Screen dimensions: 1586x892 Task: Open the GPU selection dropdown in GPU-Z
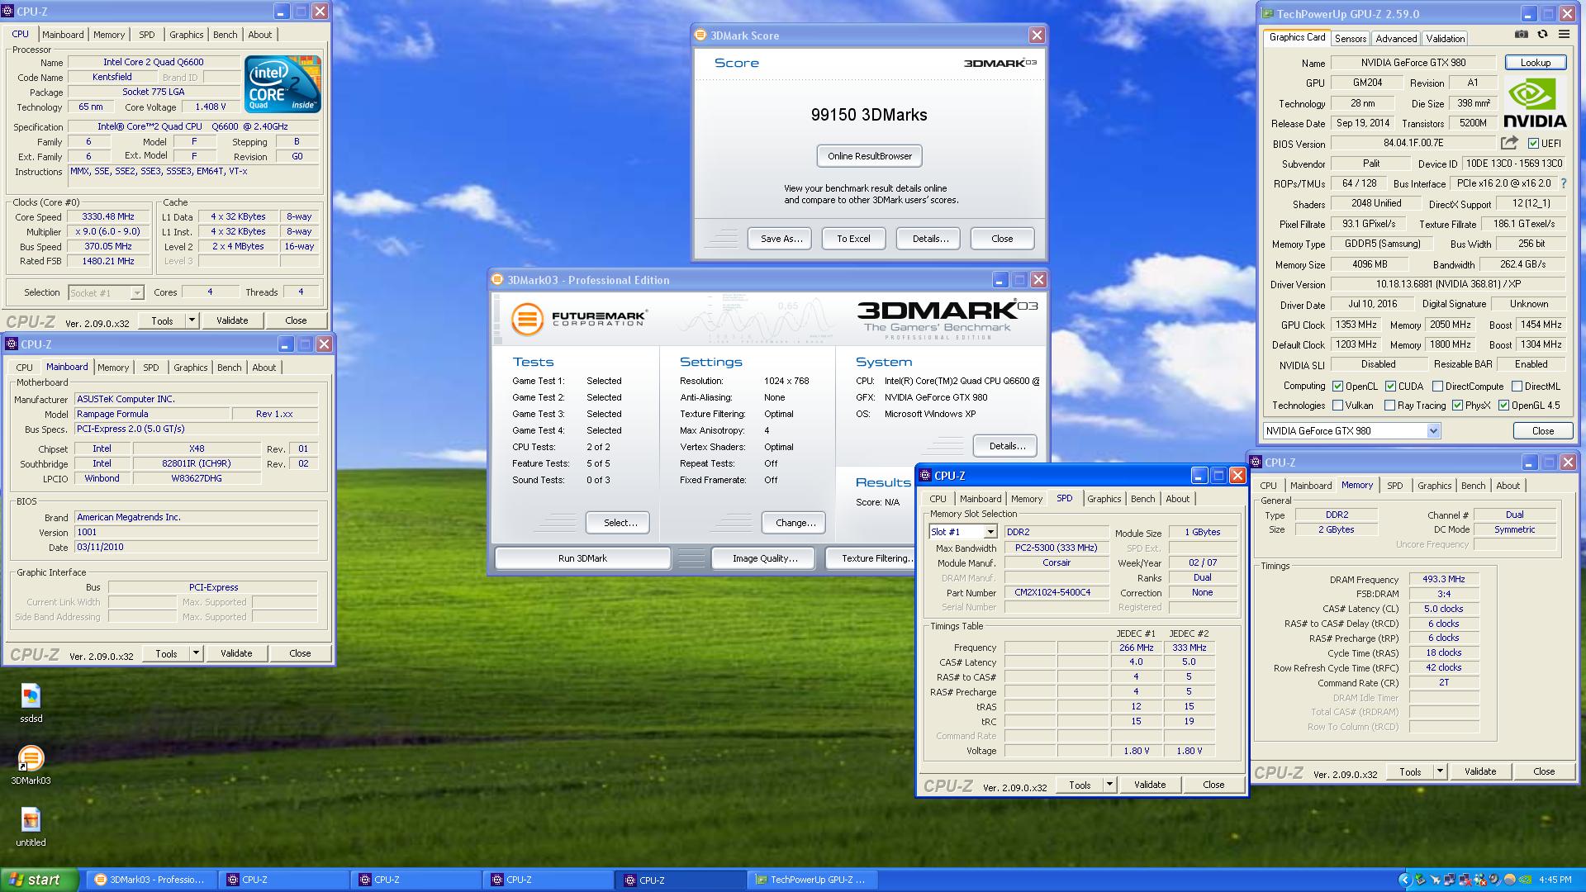(x=1433, y=430)
